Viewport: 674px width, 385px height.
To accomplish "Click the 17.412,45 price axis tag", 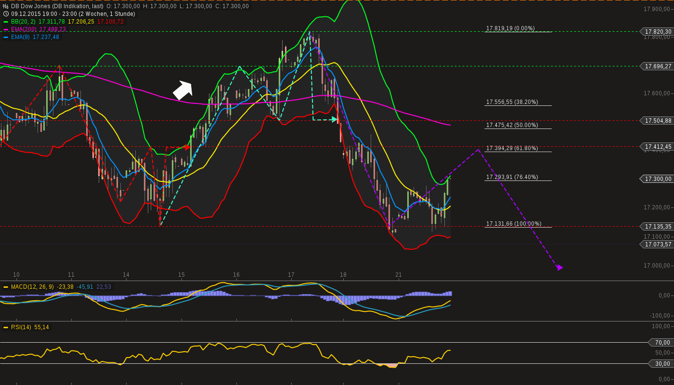I will (x=657, y=146).
